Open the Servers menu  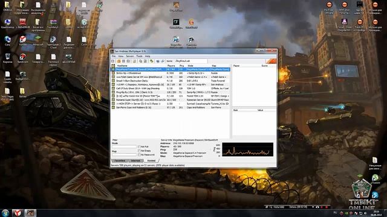(x=130, y=56)
